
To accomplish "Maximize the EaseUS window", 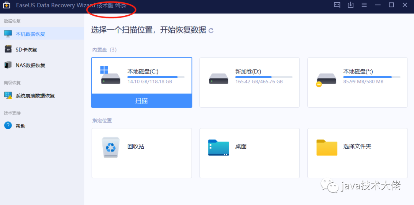I will [391, 5].
